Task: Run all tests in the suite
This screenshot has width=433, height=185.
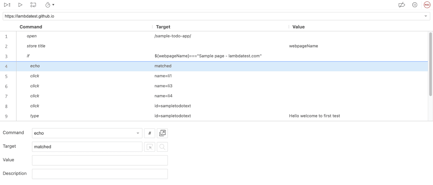Action: [7, 5]
